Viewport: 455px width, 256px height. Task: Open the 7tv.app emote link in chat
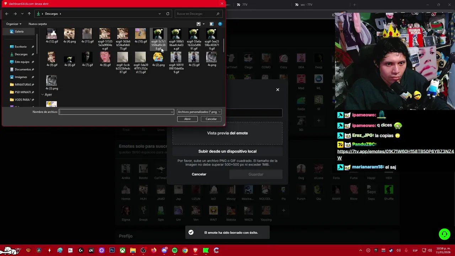click(396, 155)
